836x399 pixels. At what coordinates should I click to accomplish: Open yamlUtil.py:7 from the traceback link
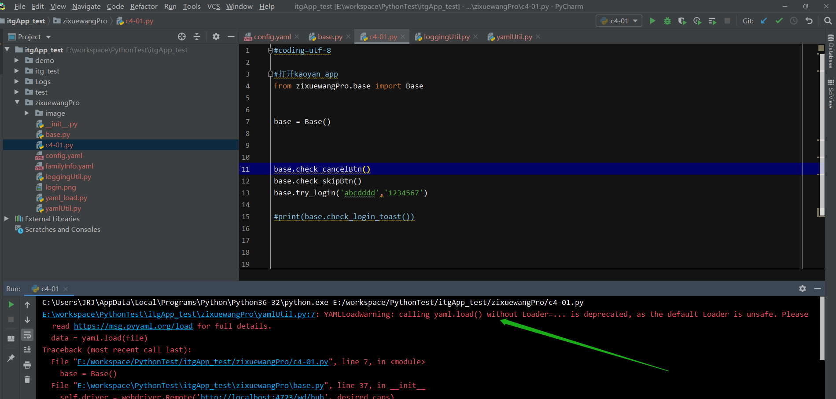pos(178,314)
